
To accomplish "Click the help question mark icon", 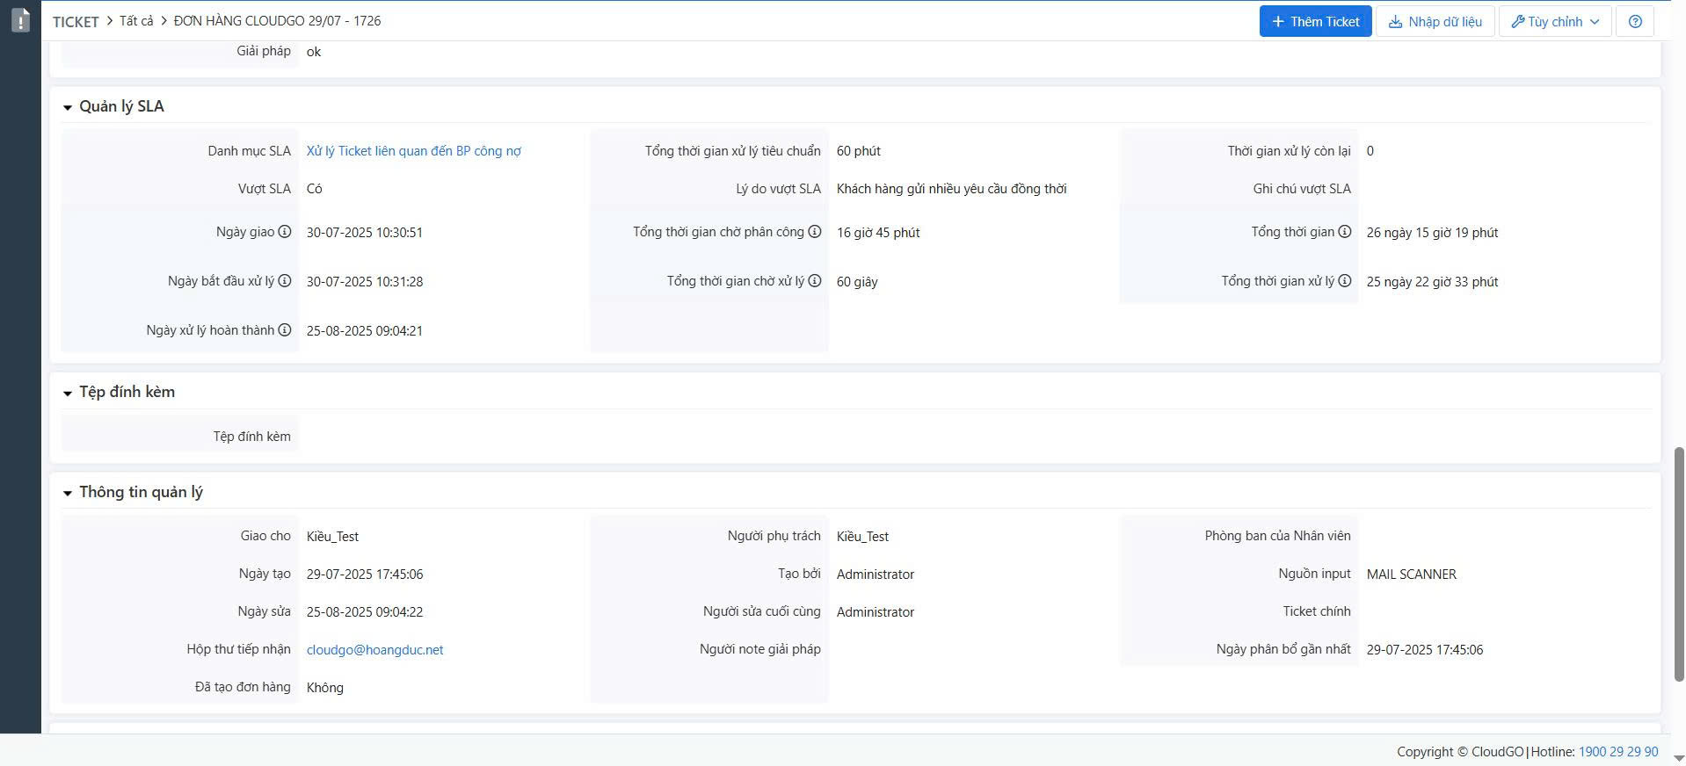I will tap(1634, 22).
